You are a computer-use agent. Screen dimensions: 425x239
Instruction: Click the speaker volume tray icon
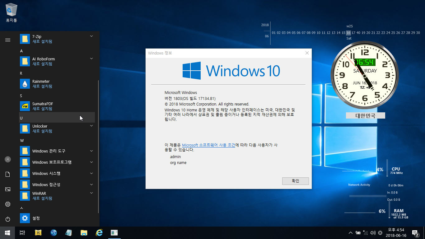click(x=373, y=233)
